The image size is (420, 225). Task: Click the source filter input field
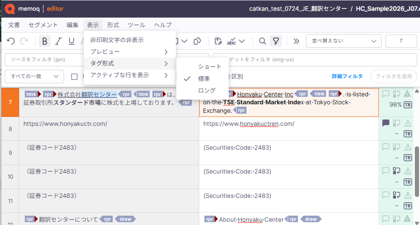pos(44,59)
